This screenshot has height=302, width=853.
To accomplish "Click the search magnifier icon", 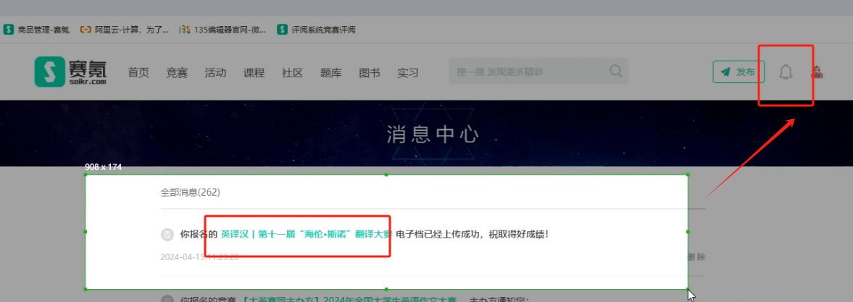I will pos(615,72).
